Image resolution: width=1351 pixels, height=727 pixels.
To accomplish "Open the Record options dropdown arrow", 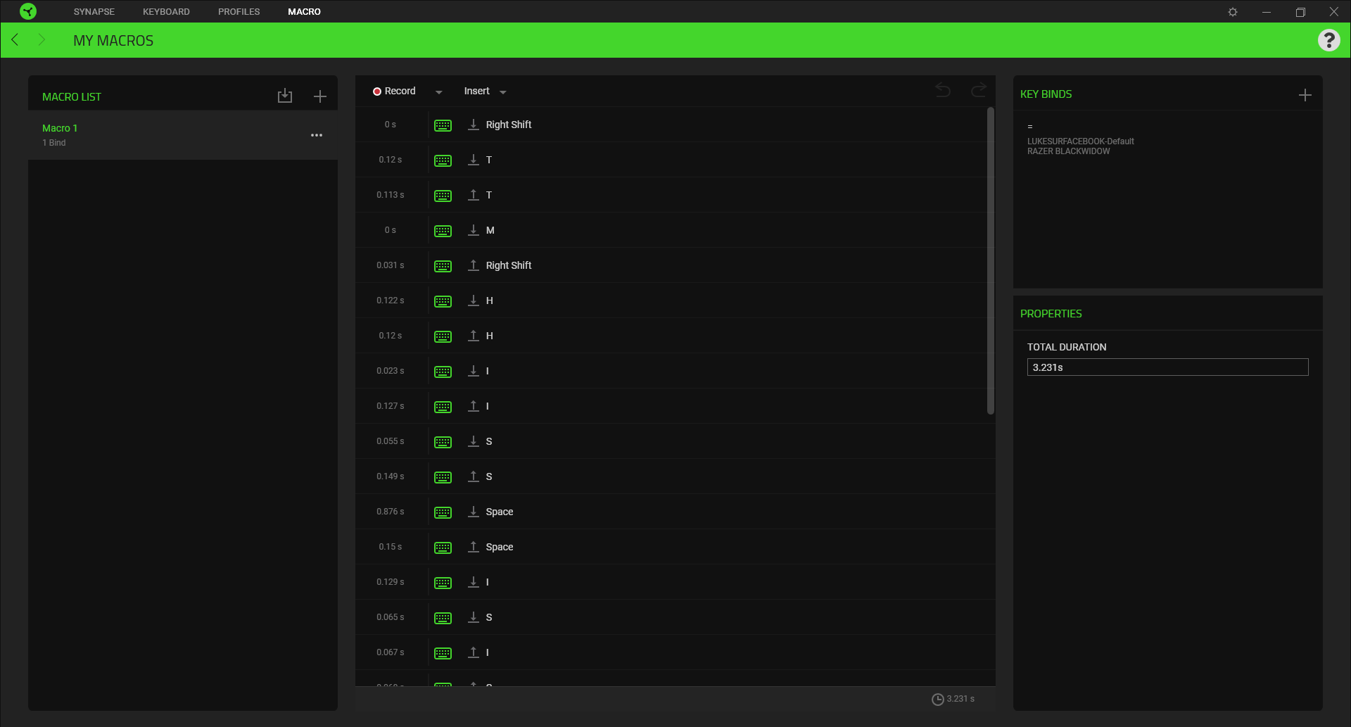I will click(x=439, y=92).
